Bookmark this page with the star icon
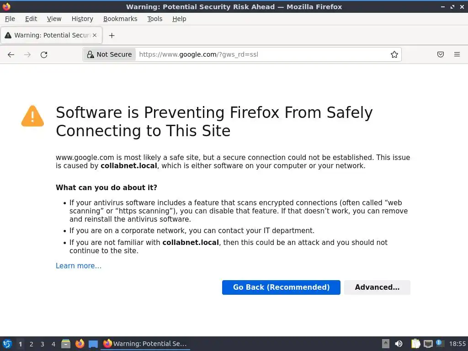 [394, 55]
